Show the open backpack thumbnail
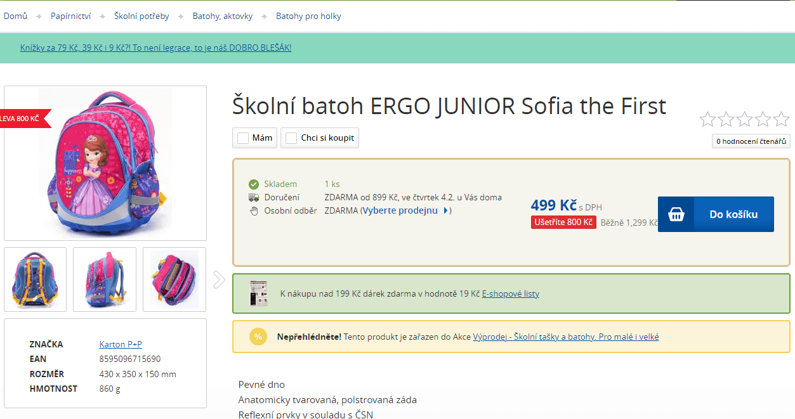 [x=174, y=280]
